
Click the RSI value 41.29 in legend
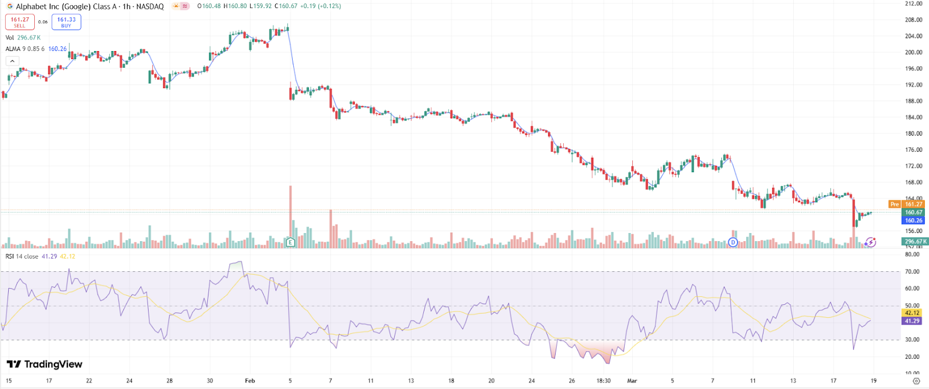49,256
